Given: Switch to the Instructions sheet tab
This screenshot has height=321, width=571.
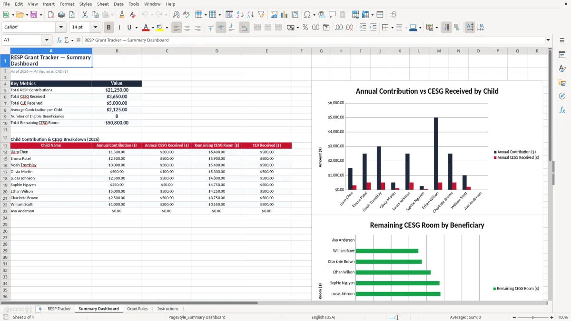Looking at the screenshot, I should [x=168, y=309].
